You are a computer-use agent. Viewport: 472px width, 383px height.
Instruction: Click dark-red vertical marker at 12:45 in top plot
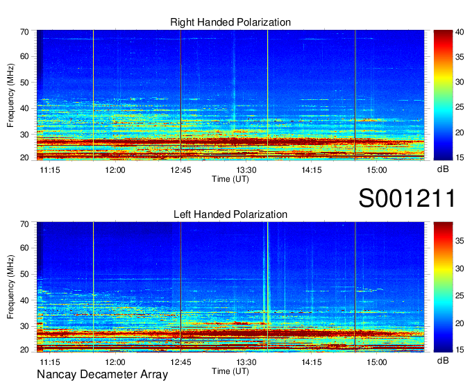pos(180,95)
